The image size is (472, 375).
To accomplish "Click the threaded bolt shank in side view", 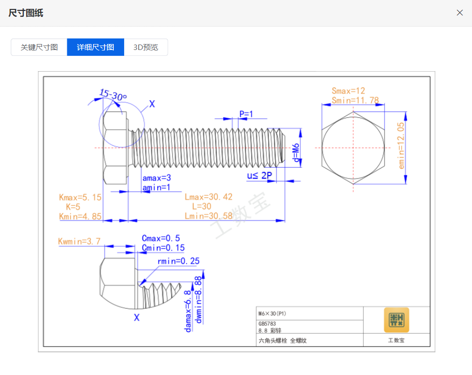I will (x=208, y=147).
